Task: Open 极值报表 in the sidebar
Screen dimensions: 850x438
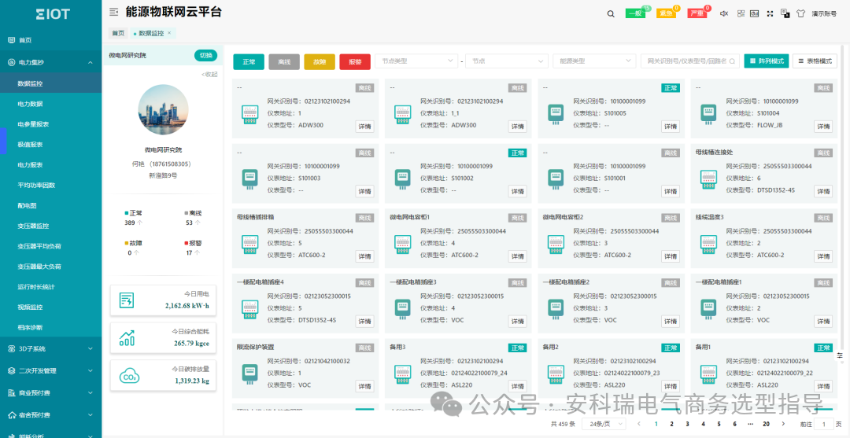Action: point(50,145)
